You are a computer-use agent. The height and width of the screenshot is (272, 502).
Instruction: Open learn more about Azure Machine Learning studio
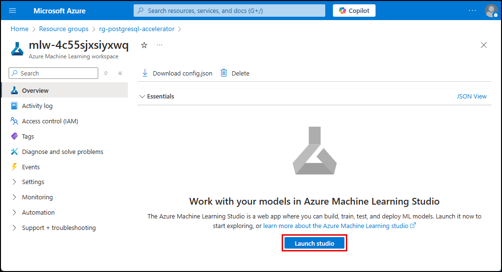pyautogui.click(x=339, y=226)
